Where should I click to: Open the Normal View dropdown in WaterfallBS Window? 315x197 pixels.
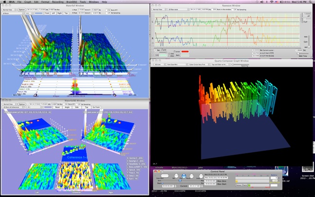tap(9, 104)
